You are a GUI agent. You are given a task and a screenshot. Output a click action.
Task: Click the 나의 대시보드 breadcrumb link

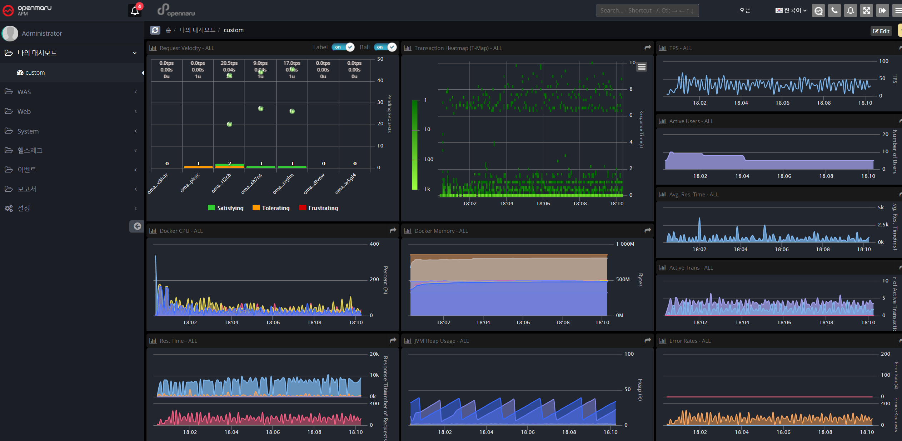click(x=198, y=30)
